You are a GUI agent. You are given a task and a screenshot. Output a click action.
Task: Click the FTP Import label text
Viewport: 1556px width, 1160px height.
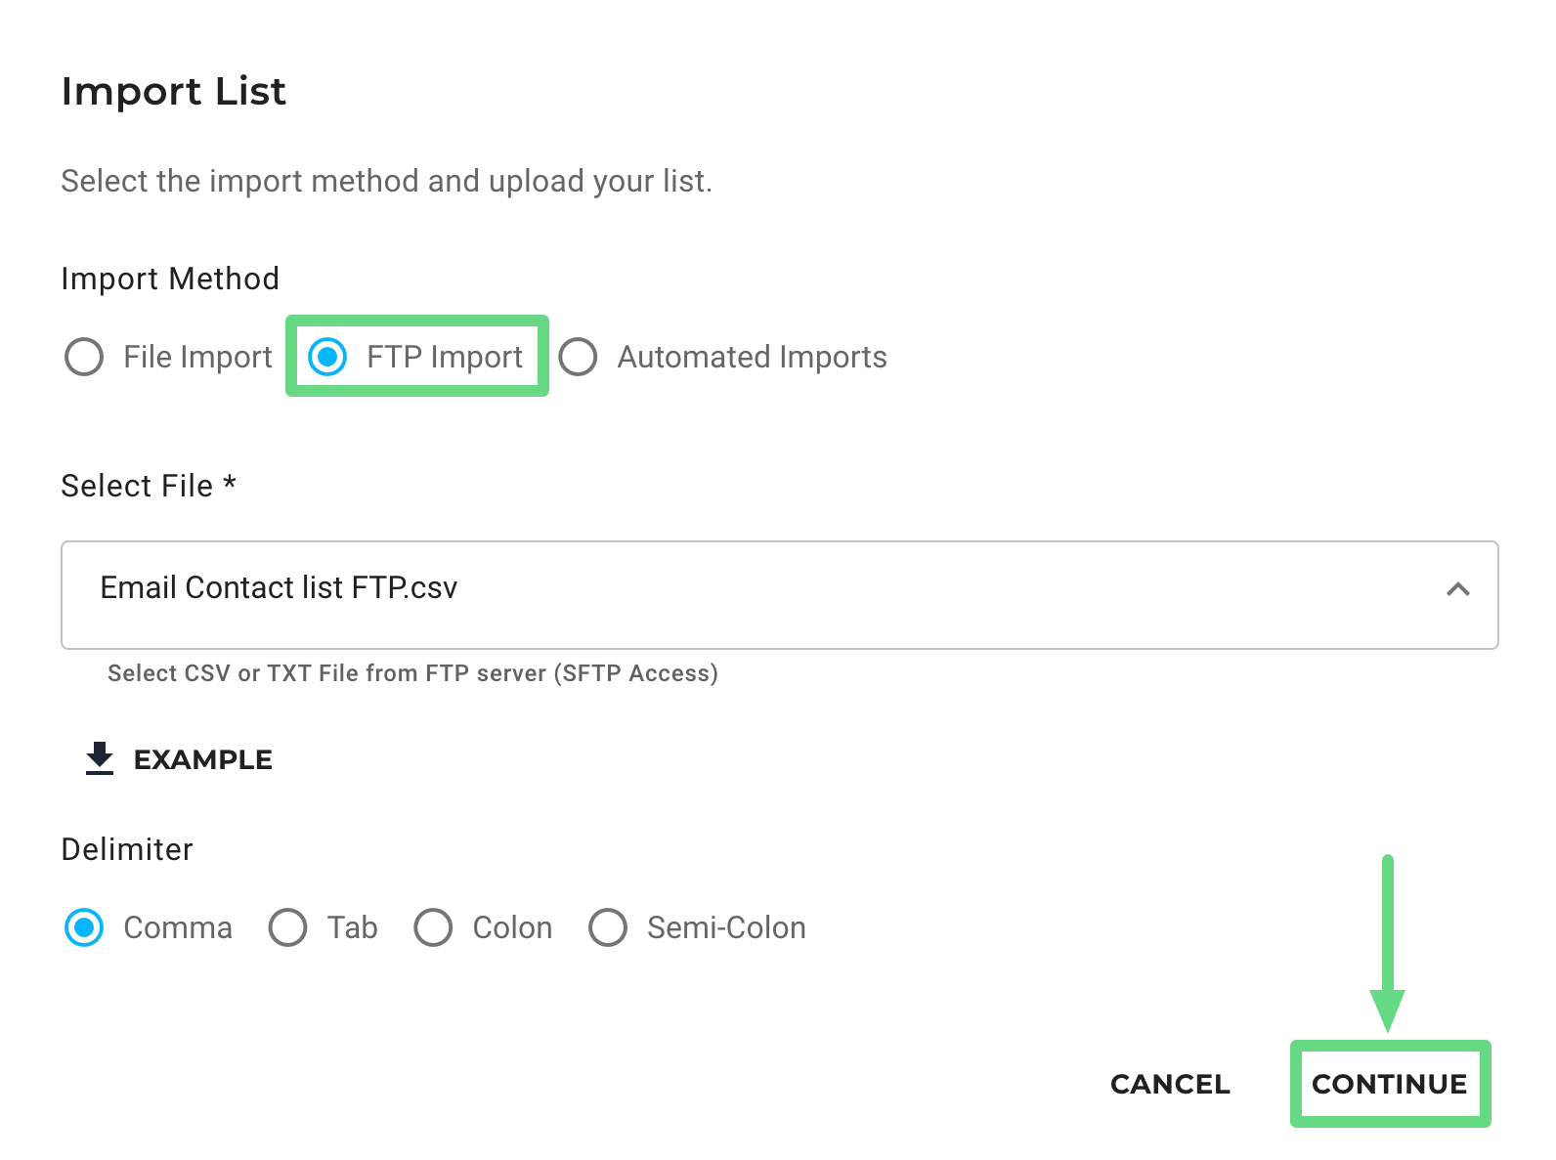pos(445,357)
